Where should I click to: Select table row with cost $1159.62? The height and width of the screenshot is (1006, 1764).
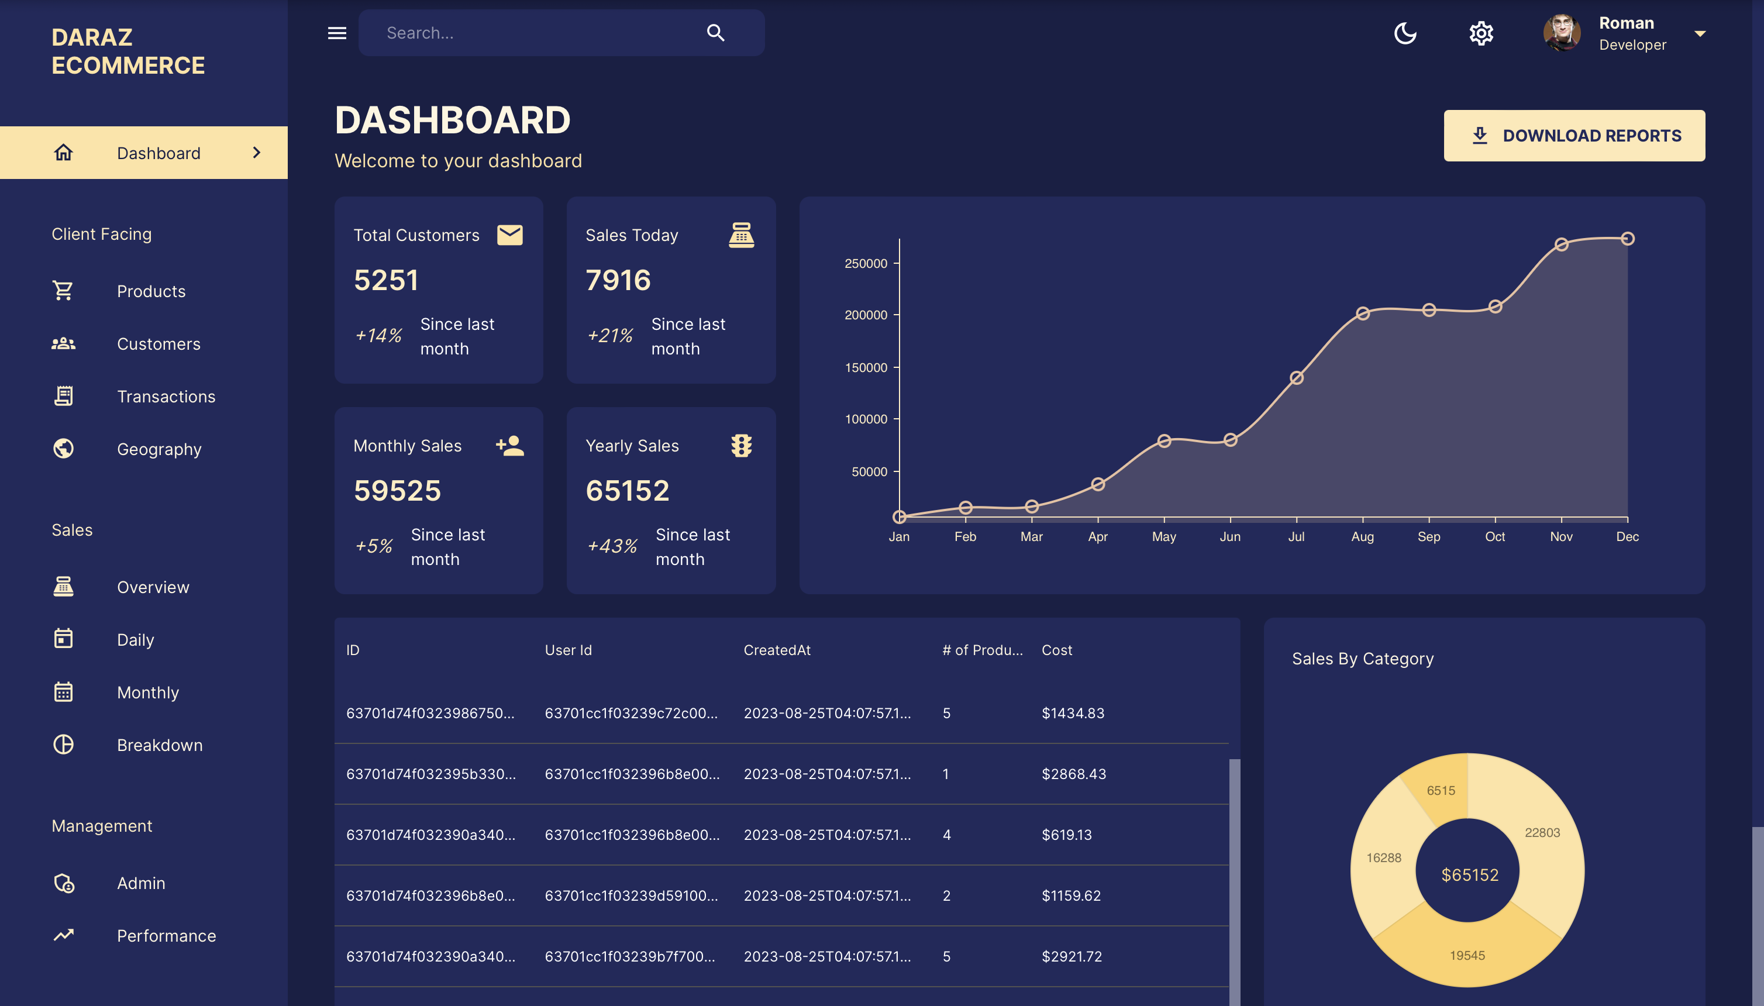coord(781,895)
